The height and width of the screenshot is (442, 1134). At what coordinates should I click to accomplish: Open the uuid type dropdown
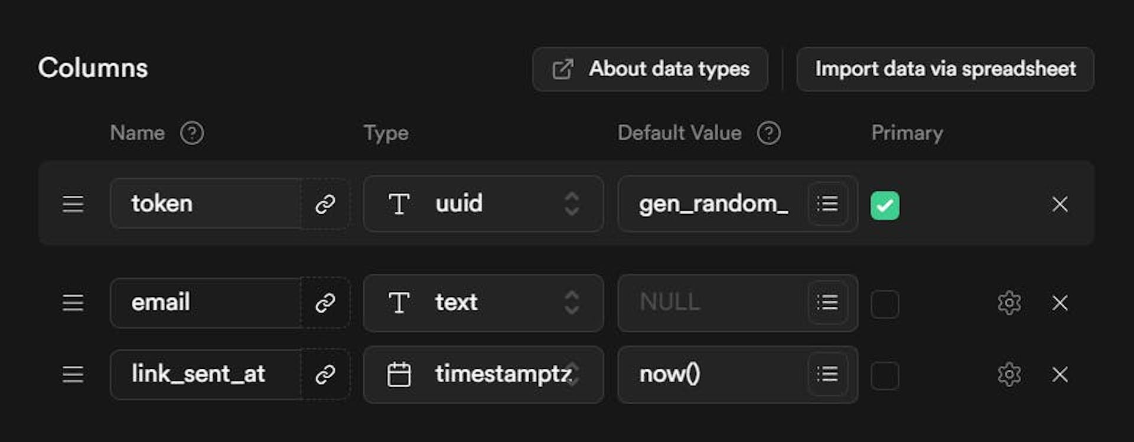(483, 204)
